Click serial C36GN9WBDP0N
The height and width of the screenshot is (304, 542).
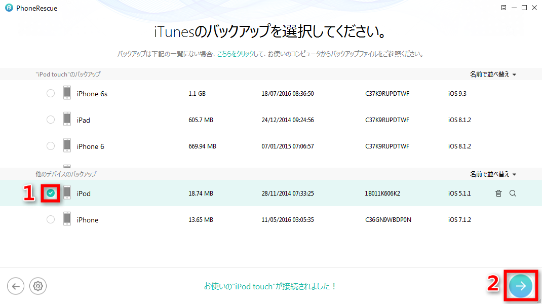[x=388, y=219]
